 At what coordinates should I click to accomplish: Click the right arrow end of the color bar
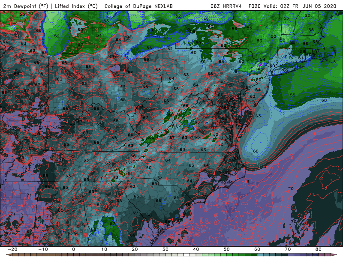[335, 255]
